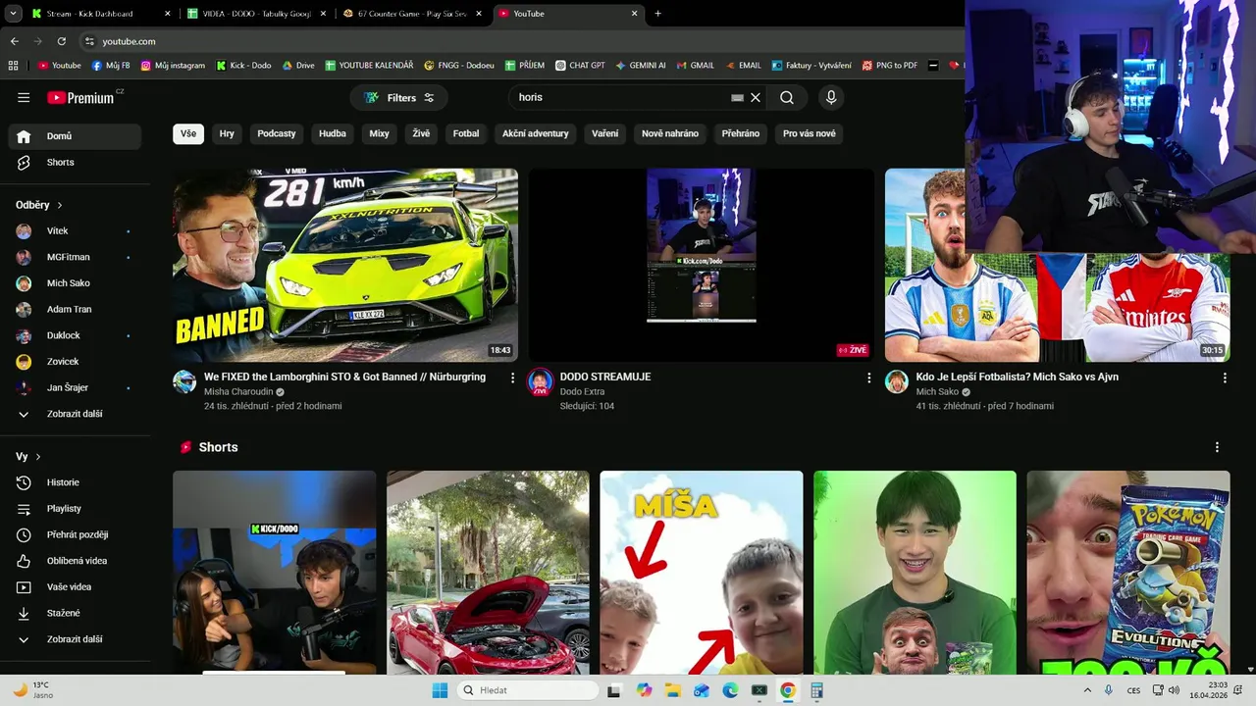The image size is (1256, 706).
Task: Open a new Chrome tab
Action: 657,14
